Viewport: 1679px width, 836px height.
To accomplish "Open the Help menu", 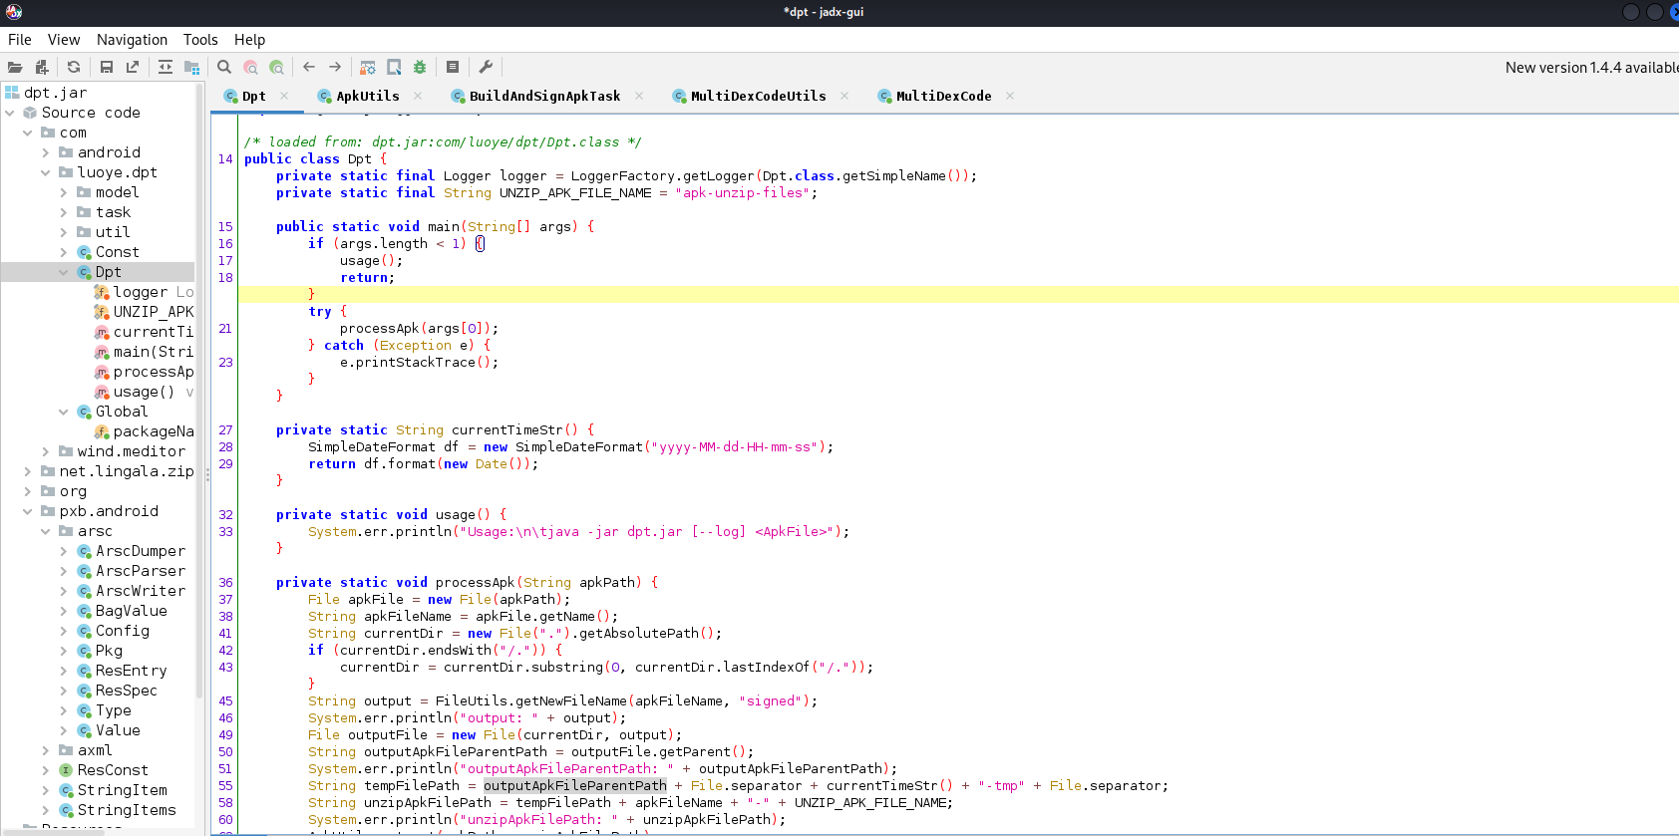I will (x=249, y=40).
